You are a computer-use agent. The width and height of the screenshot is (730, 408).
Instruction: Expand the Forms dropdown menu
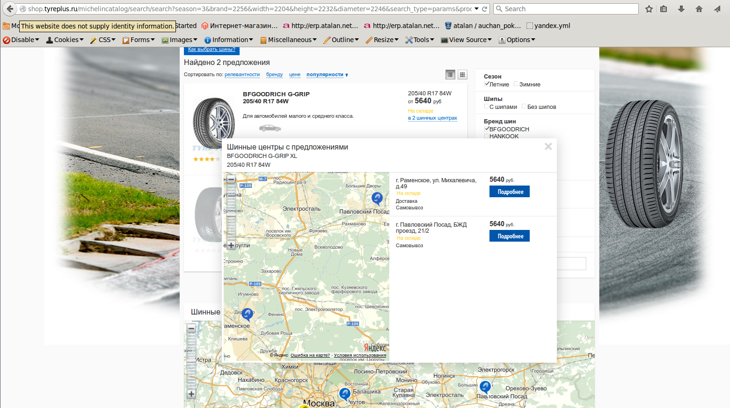click(x=139, y=40)
